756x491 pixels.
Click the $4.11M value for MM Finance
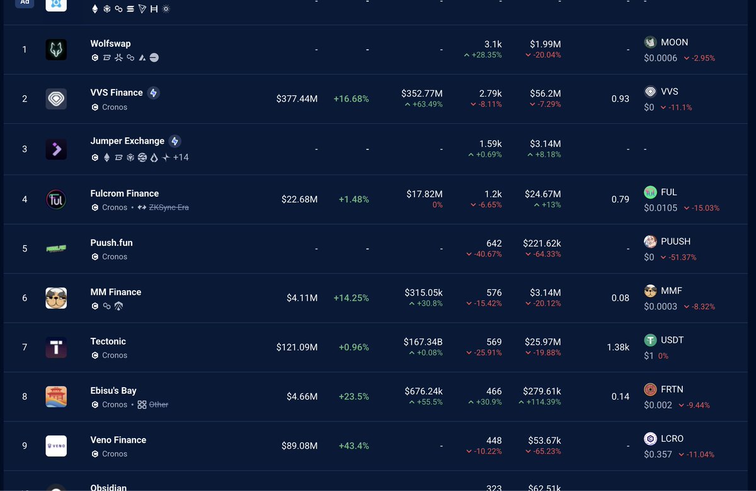(x=302, y=297)
